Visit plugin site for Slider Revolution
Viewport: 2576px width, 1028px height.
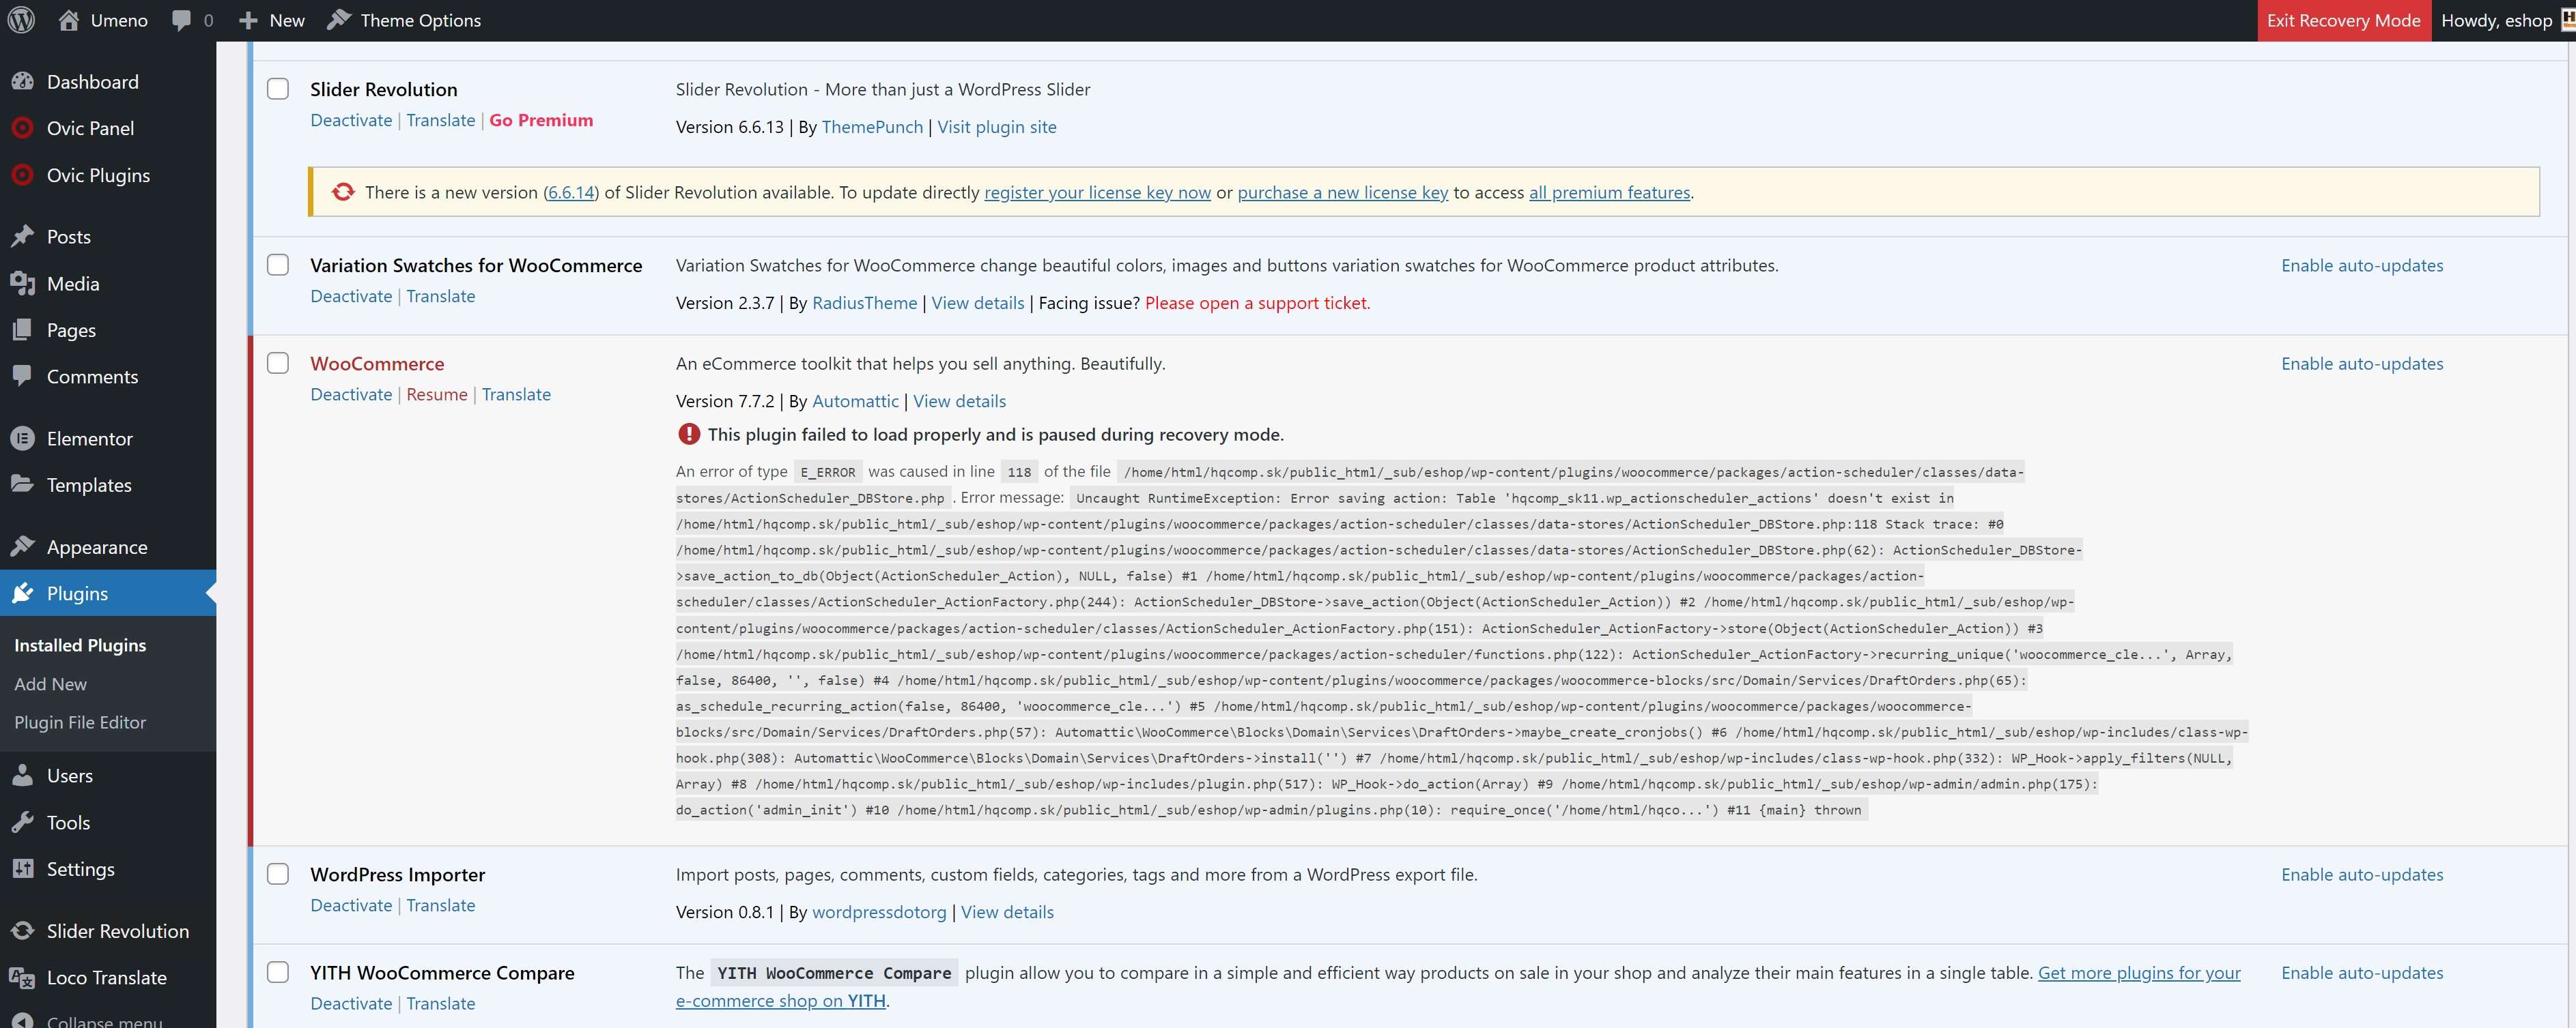click(997, 127)
